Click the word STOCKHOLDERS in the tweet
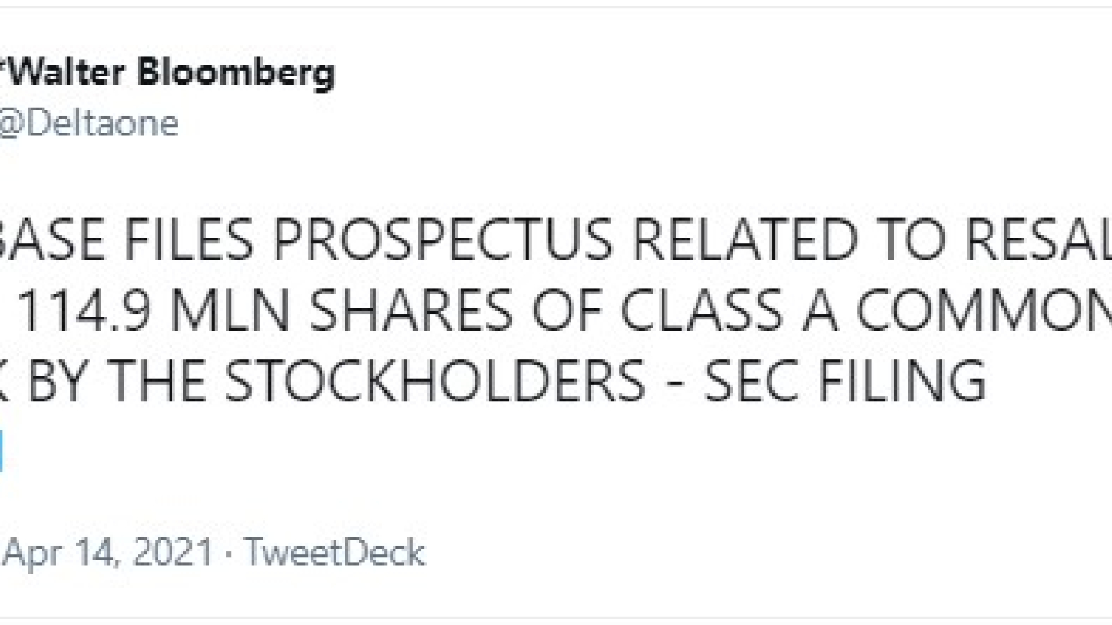The image size is (1112, 625). tap(435, 381)
